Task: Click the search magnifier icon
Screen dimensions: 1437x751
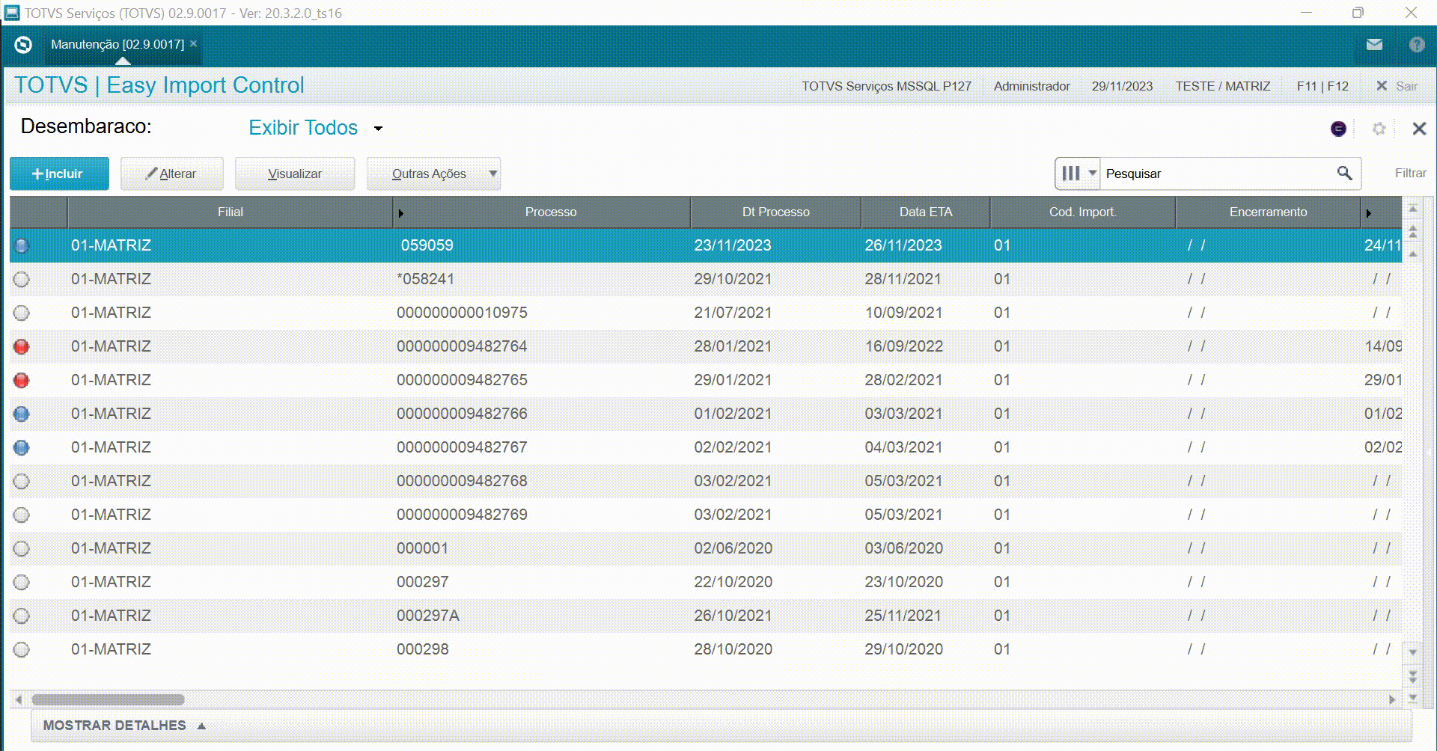Action: tap(1344, 174)
